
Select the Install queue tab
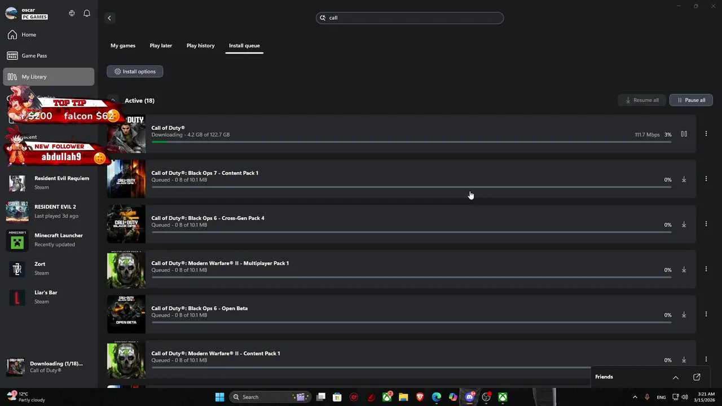244,46
